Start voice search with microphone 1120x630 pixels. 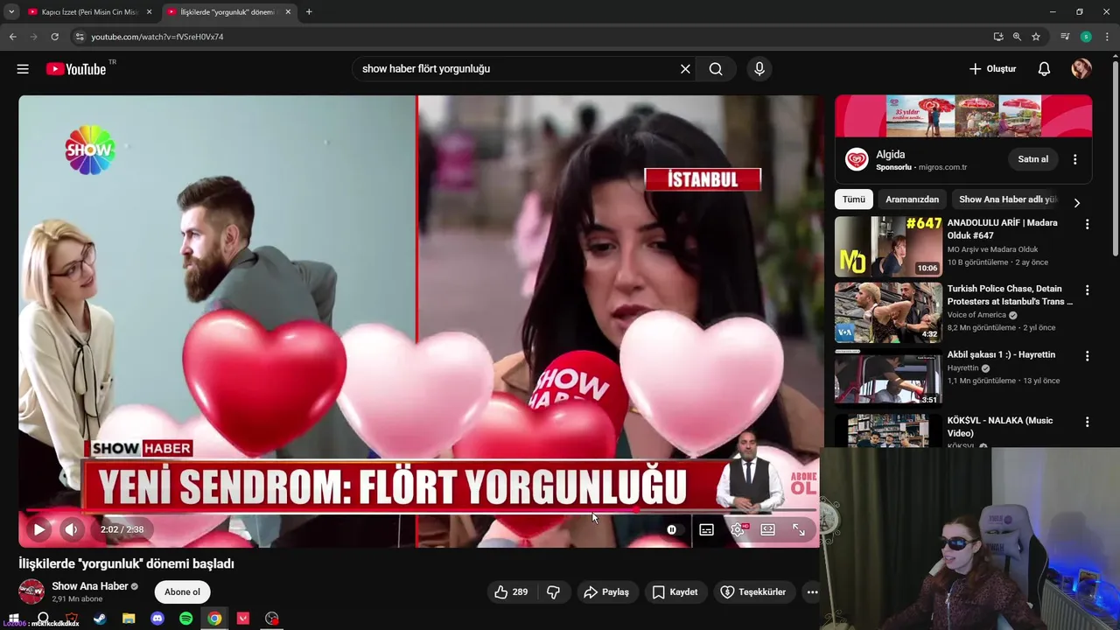[x=759, y=69]
